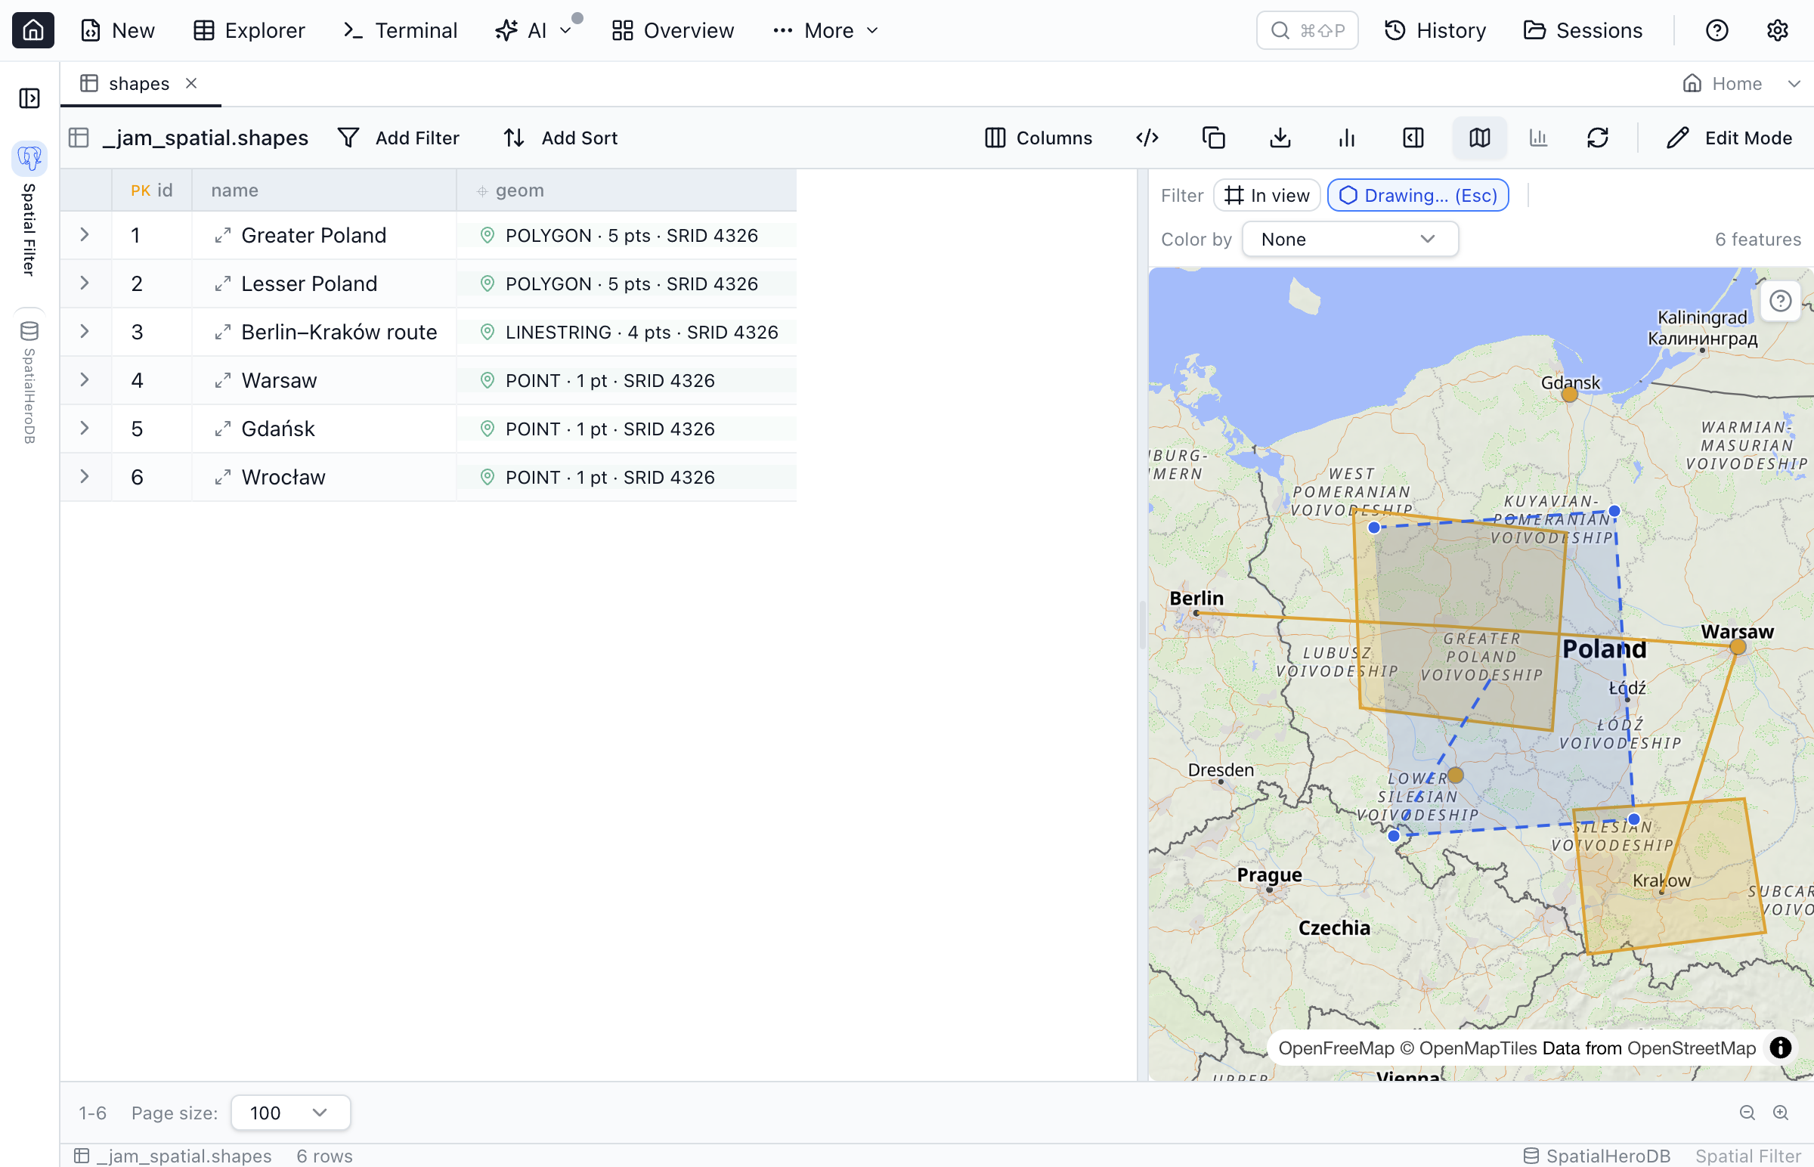1814x1167 pixels.
Task: Click the geom column header
Action: [x=627, y=190]
